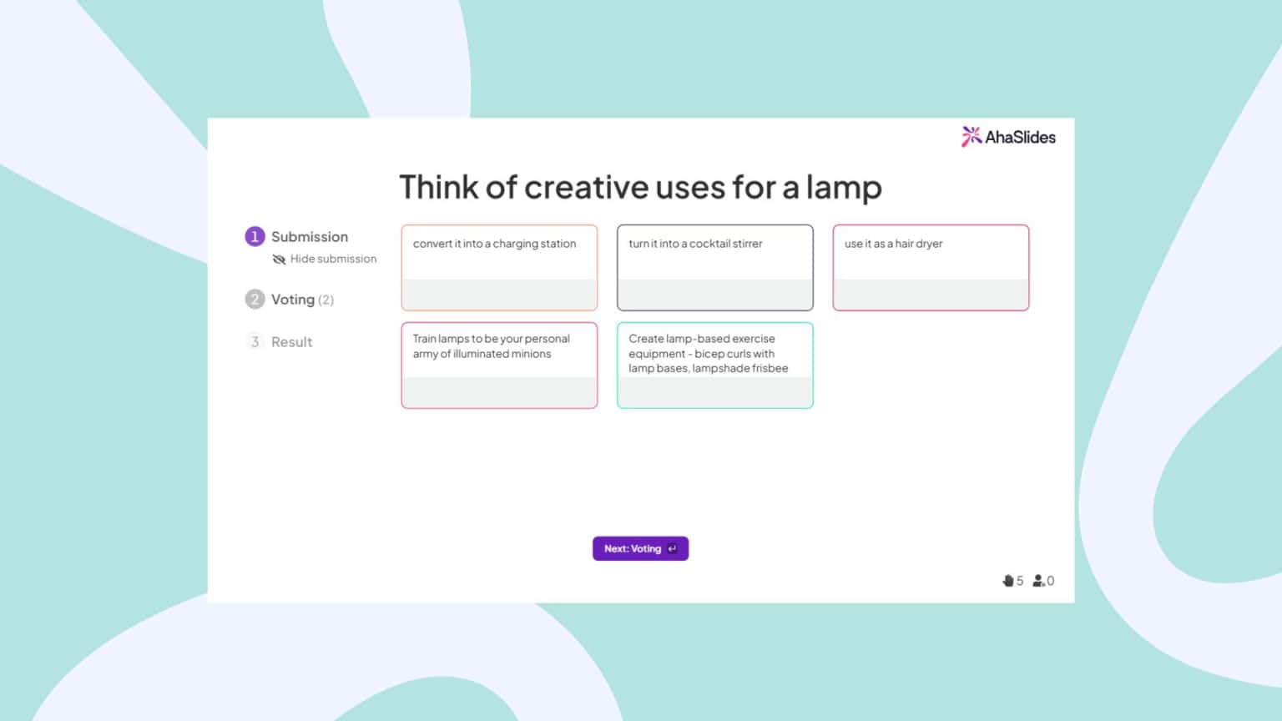
Task: Click the gray step 2 circle beside Voting
Action: pos(255,299)
